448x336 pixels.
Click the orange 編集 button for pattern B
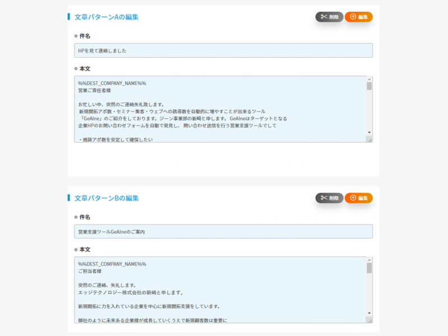[x=358, y=198]
